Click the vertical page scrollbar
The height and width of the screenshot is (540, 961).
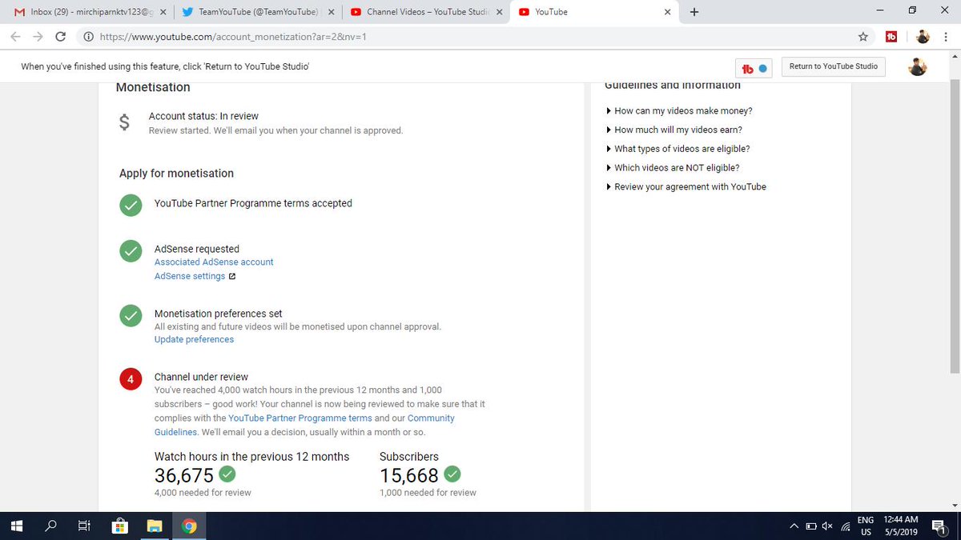pyautogui.click(x=955, y=226)
